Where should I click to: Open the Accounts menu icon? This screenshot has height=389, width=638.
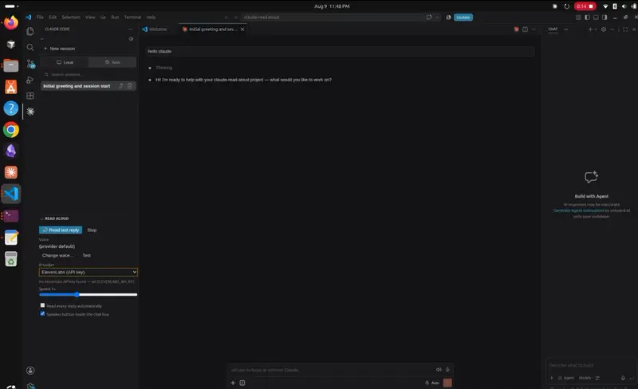pos(30,371)
